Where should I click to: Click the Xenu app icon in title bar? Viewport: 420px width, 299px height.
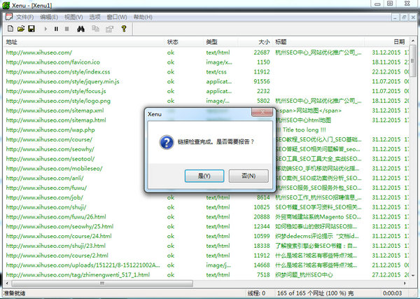6,6
